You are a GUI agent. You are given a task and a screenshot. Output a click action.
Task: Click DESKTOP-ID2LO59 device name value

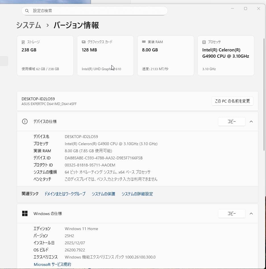[81, 137]
